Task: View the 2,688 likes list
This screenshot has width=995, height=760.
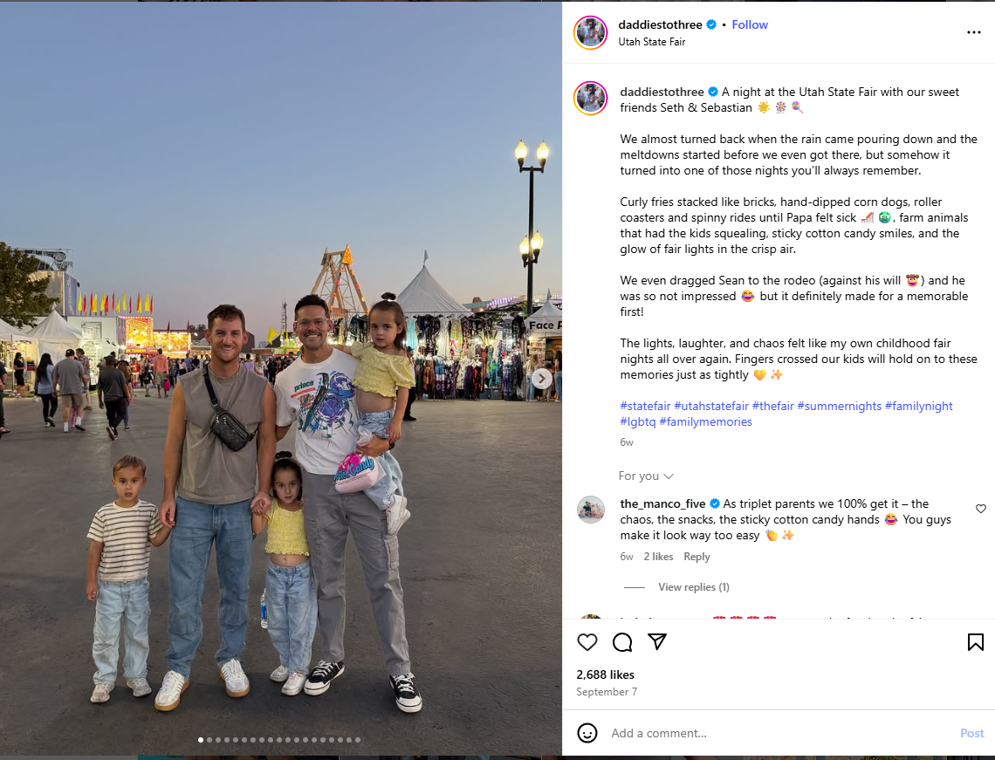Action: (605, 675)
